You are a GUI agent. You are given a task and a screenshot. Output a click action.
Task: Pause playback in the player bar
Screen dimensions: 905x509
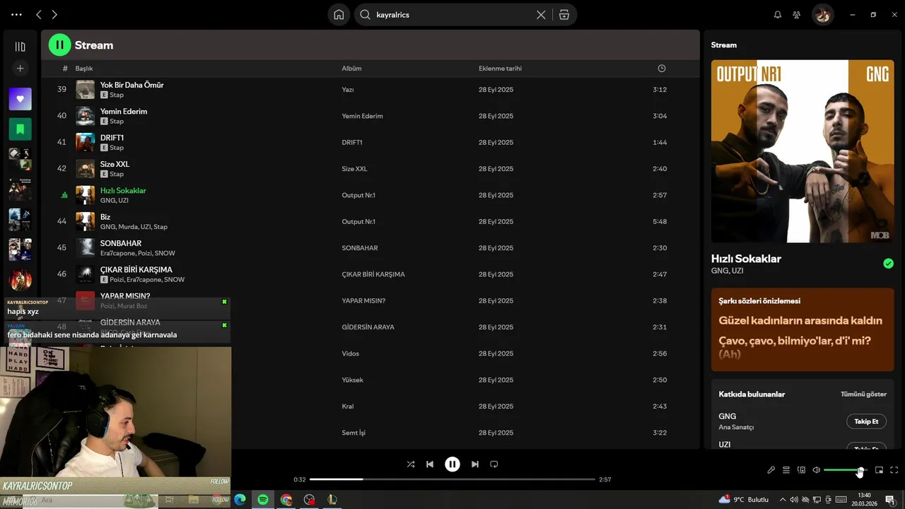[x=452, y=464]
